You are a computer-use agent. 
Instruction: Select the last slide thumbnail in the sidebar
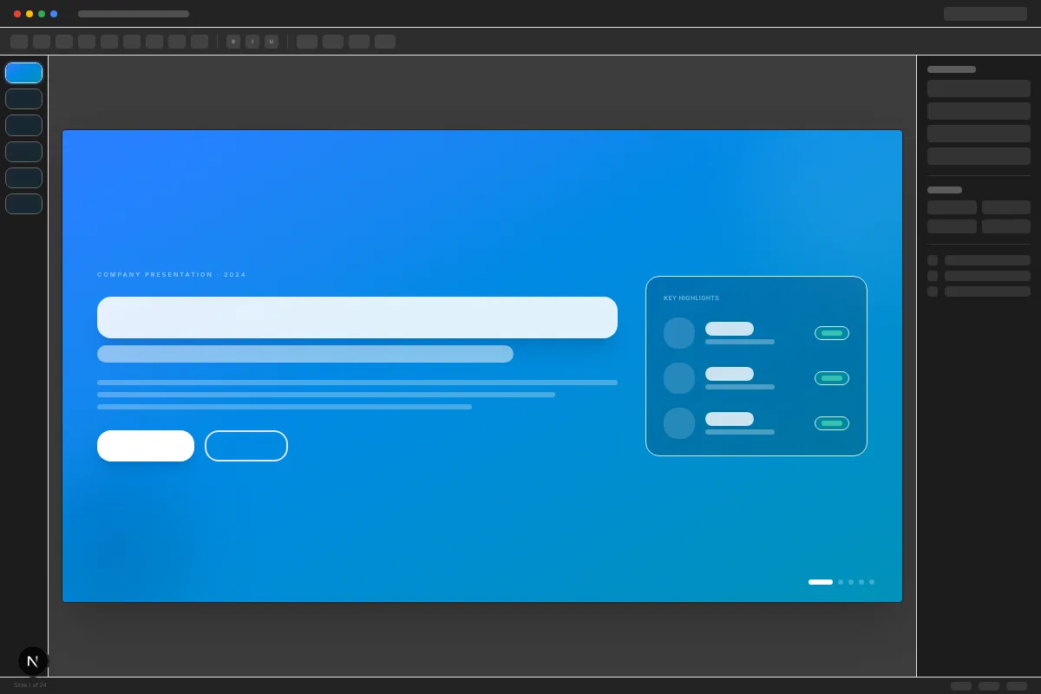coord(23,204)
